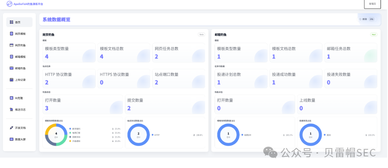Open the 提交数量 card
Viewport: 388px width, 168px height.
click(165, 105)
